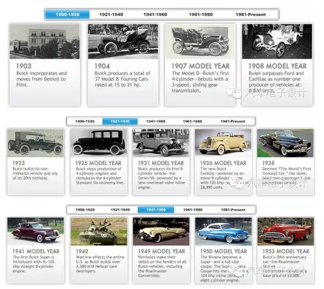
Task: Select the 1925 MODEL YEAR heading
Action: tap(99, 163)
